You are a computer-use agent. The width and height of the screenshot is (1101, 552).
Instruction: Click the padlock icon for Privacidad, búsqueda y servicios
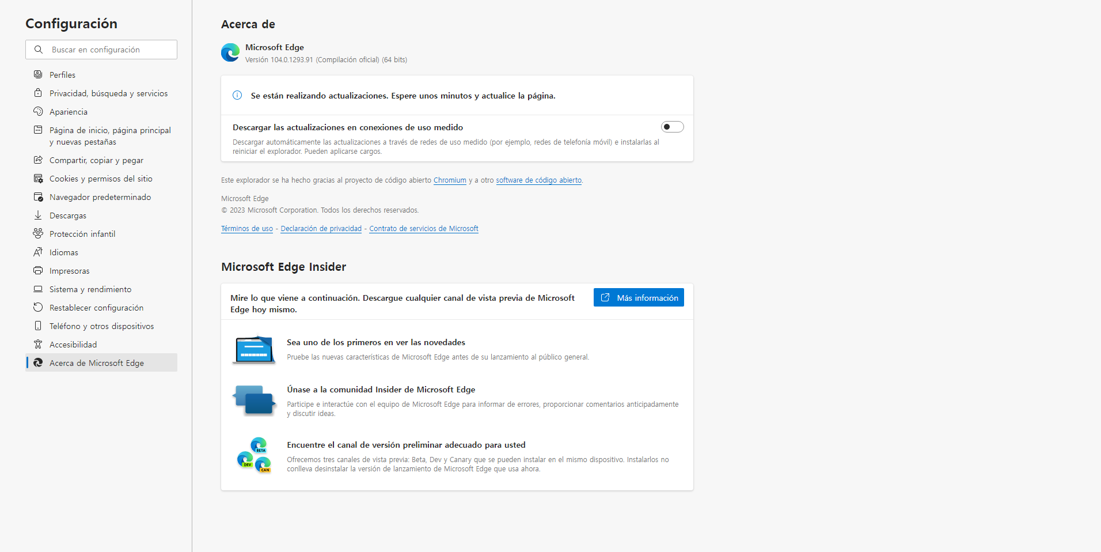point(38,93)
